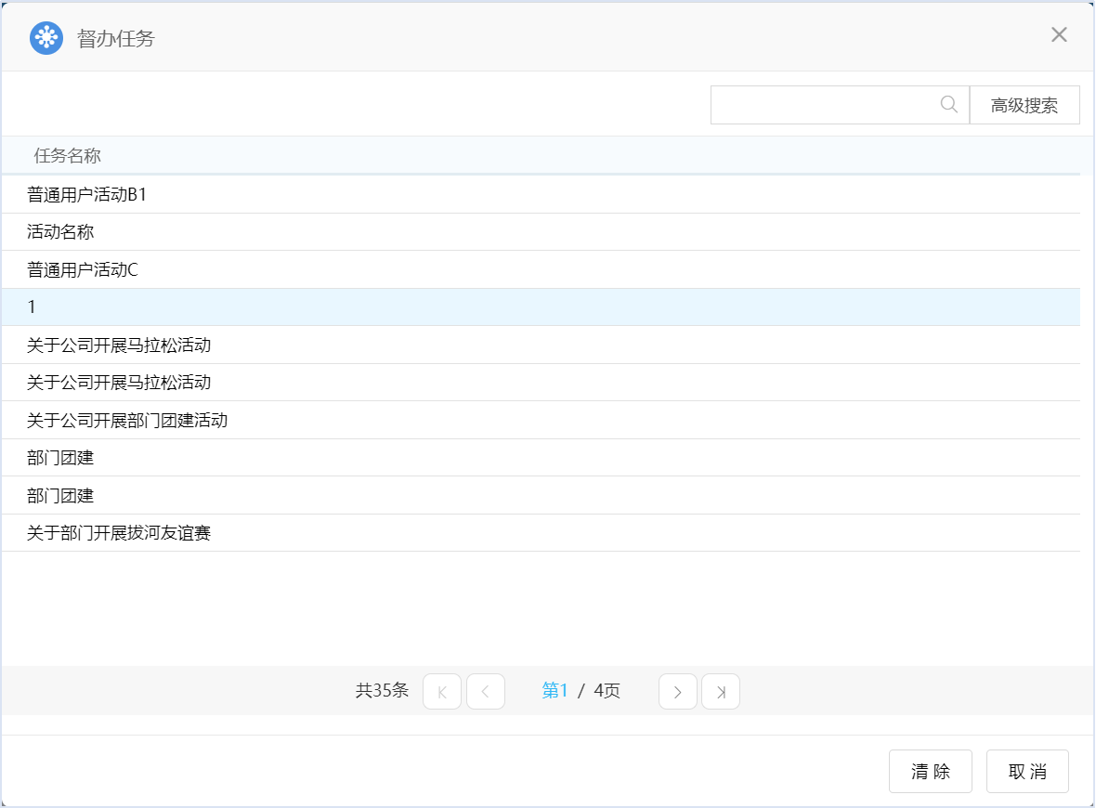Go to the first page of results
Viewport: 1096px width, 808px height.
442,692
